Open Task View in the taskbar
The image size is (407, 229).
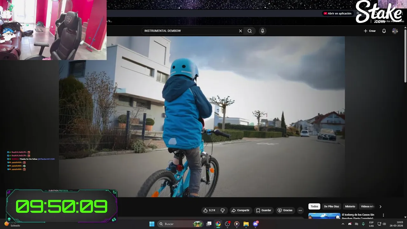coord(209,224)
